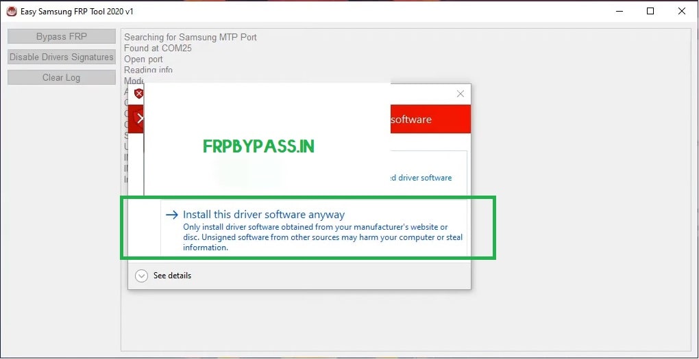Maximize the FRP Tool window
The image size is (699, 359).
click(x=650, y=12)
